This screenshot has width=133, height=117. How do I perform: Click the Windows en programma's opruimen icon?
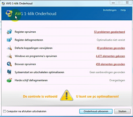coord(9,56)
